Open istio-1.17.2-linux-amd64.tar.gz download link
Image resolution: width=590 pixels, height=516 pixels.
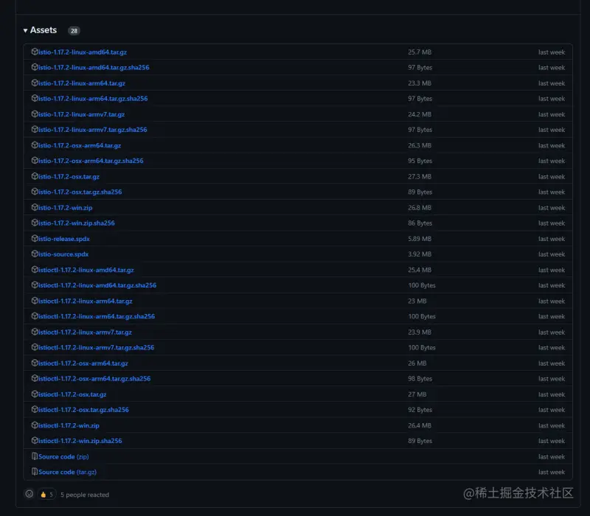[83, 52]
